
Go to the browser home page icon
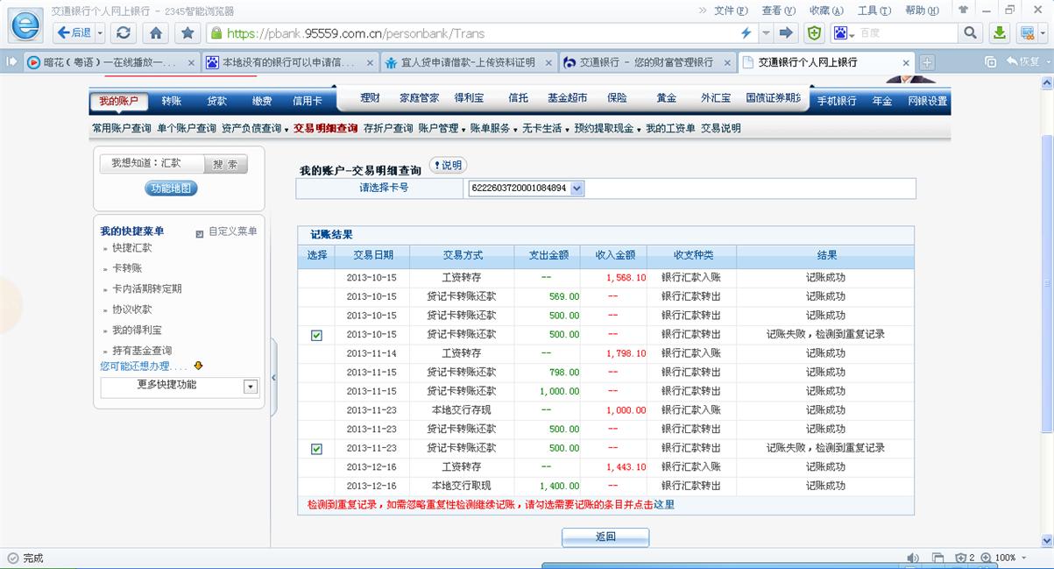(156, 33)
